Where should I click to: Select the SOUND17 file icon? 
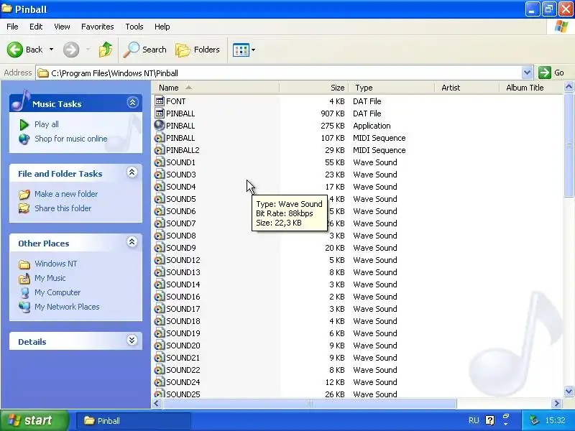159,309
